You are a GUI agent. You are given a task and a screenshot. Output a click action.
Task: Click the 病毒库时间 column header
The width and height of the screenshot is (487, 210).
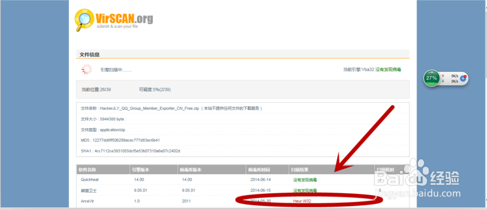259,170
